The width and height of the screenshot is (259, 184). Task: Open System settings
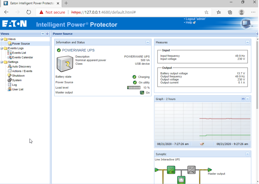coord(17,80)
